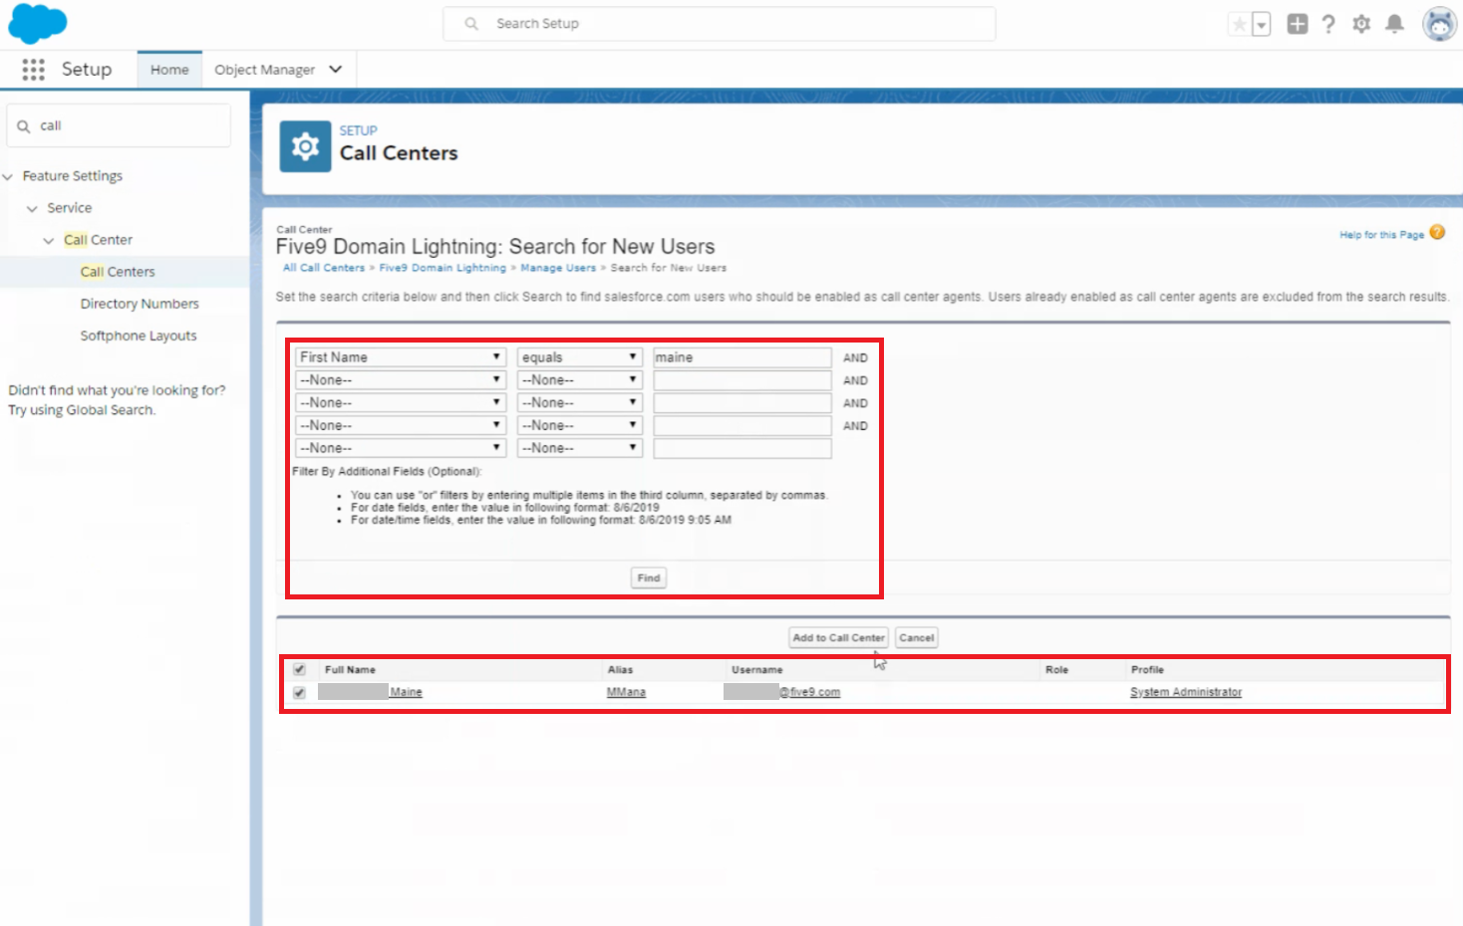The height and width of the screenshot is (926, 1463).
Task: Open the Help question mark icon
Action: [1328, 24]
